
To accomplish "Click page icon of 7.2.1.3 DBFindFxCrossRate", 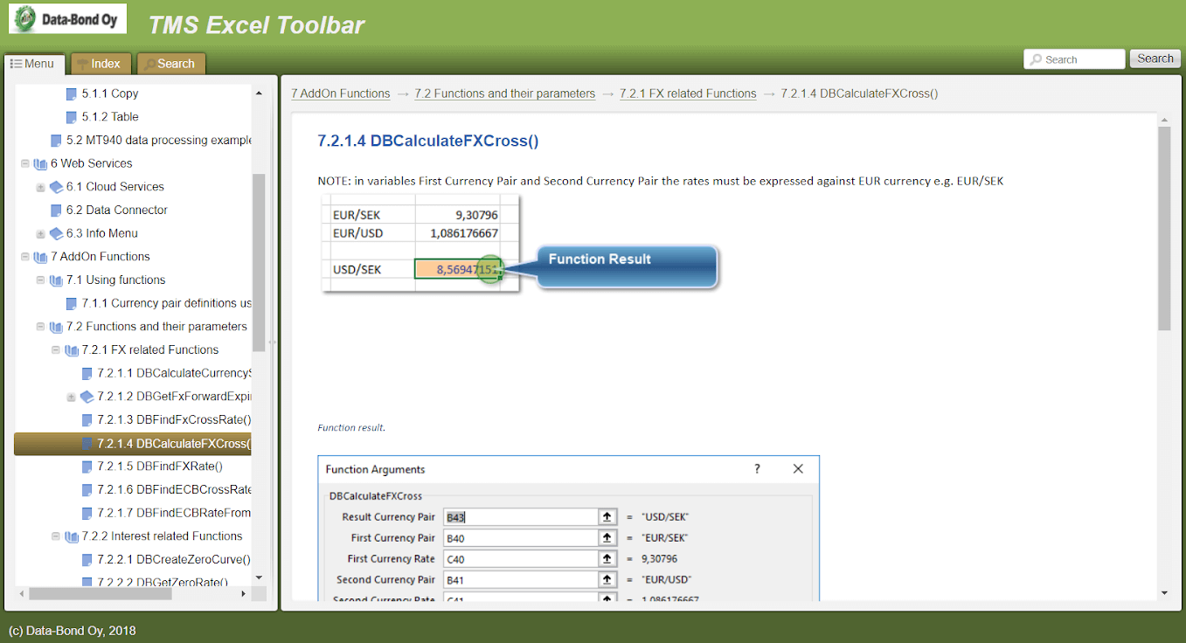I will click(x=87, y=420).
